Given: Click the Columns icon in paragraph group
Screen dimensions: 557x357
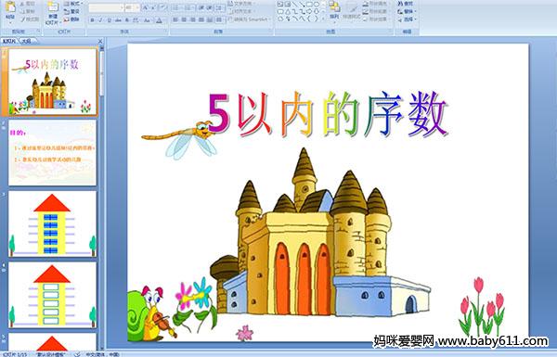Looking at the screenshot, I should click(x=219, y=19).
